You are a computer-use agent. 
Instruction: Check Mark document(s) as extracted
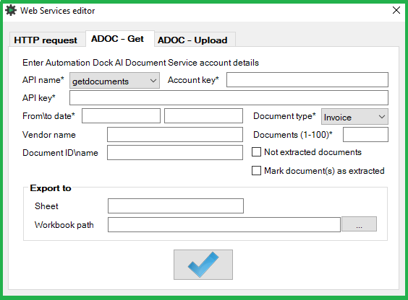(256, 171)
